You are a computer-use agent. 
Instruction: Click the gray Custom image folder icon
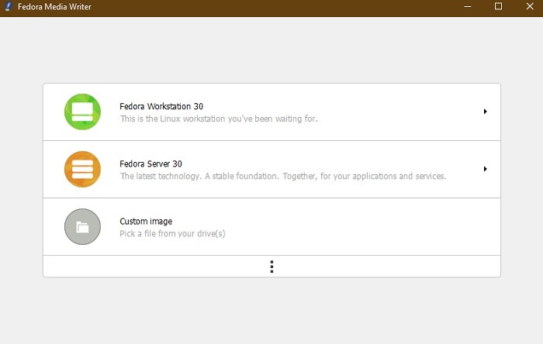click(x=82, y=226)
